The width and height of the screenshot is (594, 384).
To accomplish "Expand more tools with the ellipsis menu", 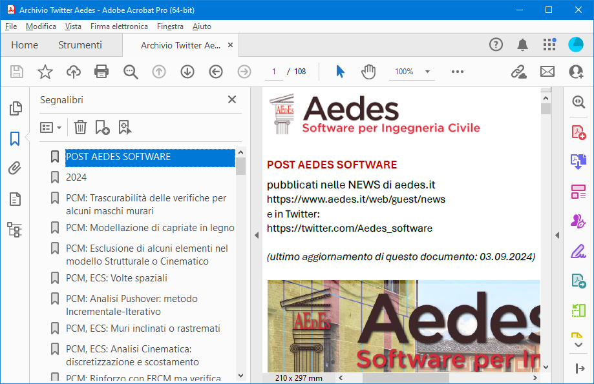I will [457, 72].
